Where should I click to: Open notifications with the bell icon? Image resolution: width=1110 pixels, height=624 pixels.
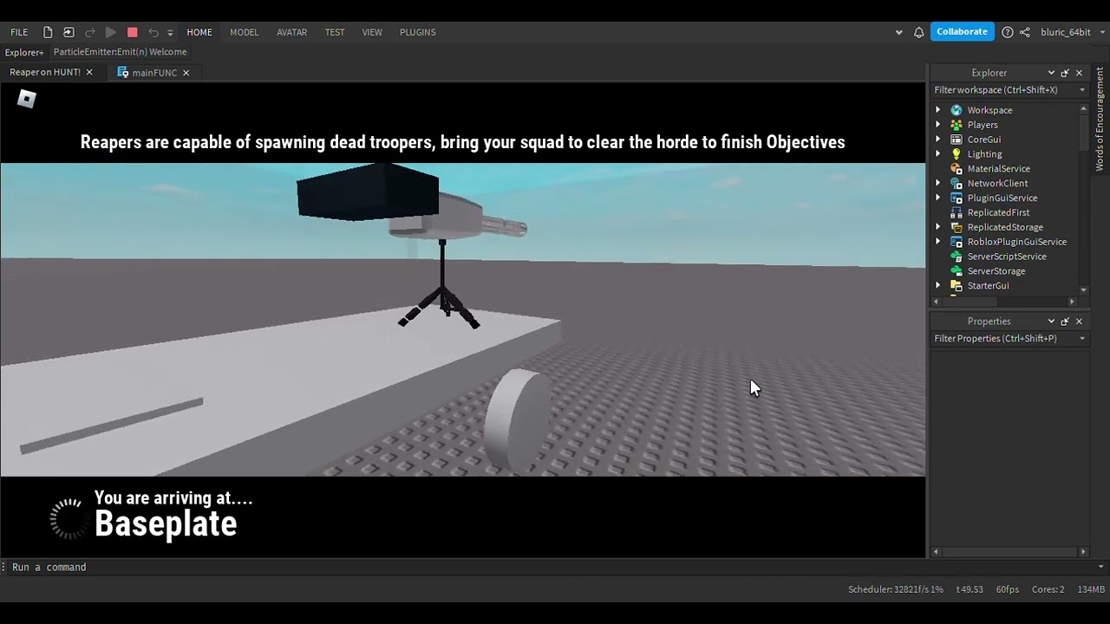point(918,32)
